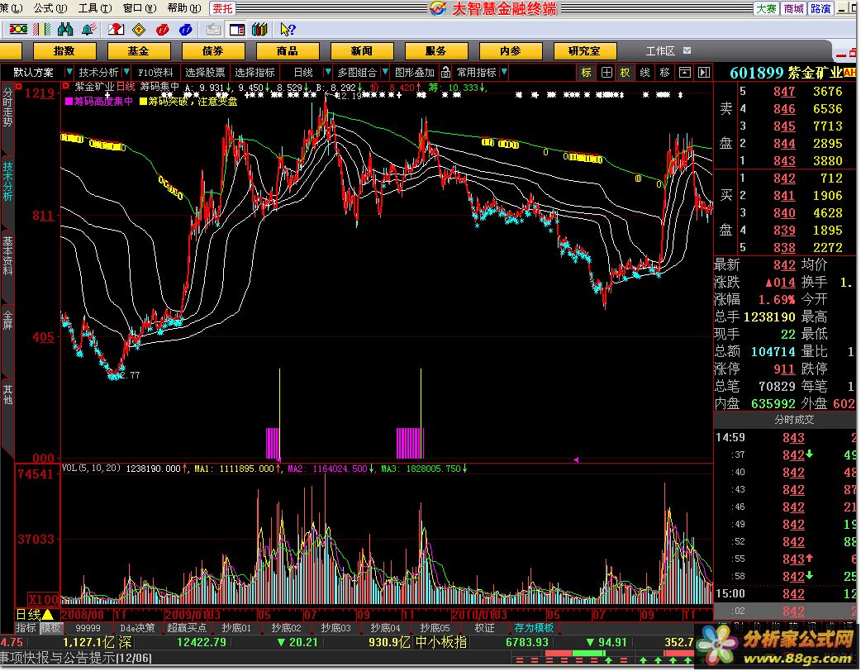The width and height of the screenshot is (861, 671).
Task: Click the blue circular info icon
Action: click(186, 30)
